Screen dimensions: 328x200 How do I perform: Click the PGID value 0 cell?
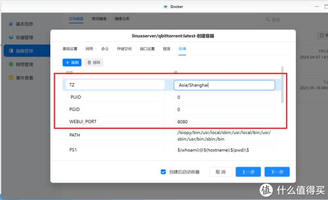click(224, 109)
